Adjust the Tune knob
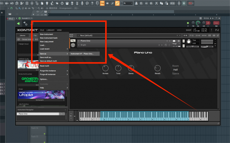 point(189,42)
